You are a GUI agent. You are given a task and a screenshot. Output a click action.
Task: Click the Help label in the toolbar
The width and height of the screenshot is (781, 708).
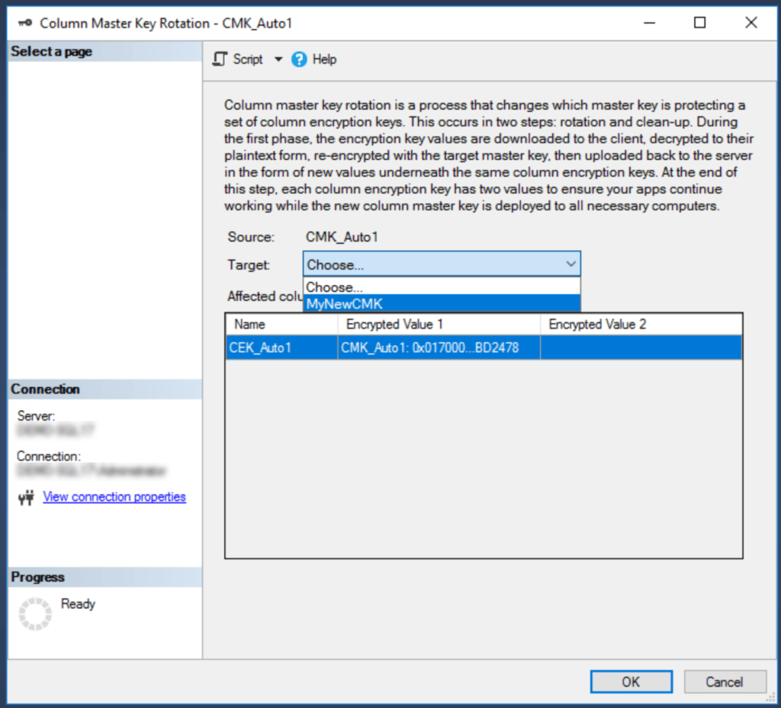324,59
